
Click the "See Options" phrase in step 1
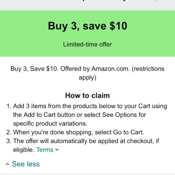coord(119,115)
